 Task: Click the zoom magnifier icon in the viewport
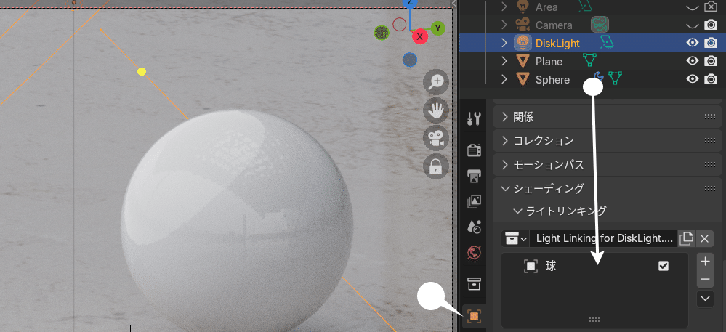436,82
